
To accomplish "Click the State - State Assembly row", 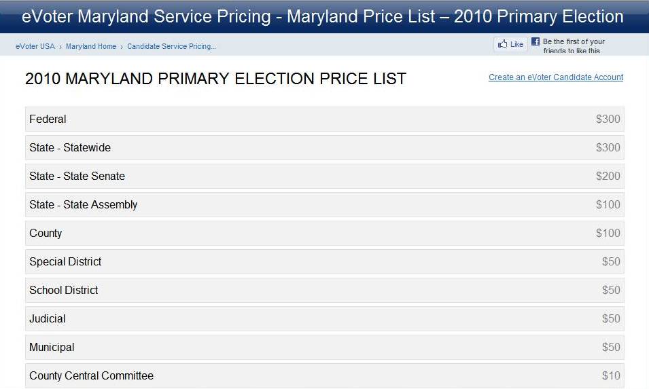I will coord(324,204).
